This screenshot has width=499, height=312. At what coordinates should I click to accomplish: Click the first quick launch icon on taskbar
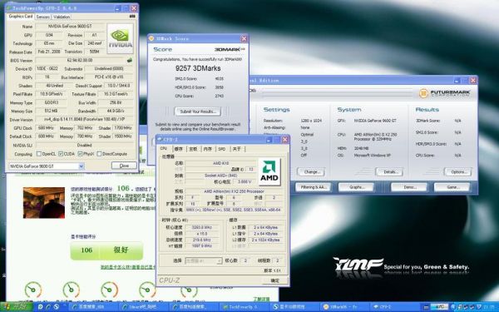pos(41,307)
